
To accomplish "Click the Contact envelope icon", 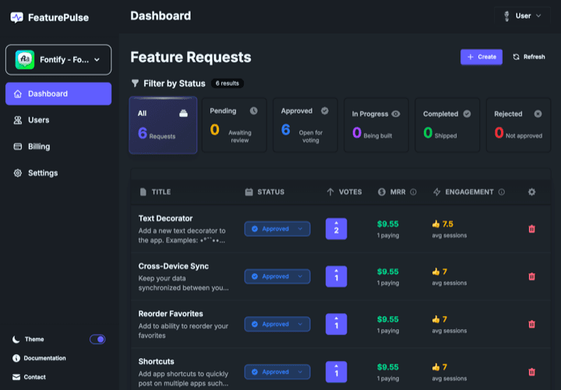I will point(16,377).
